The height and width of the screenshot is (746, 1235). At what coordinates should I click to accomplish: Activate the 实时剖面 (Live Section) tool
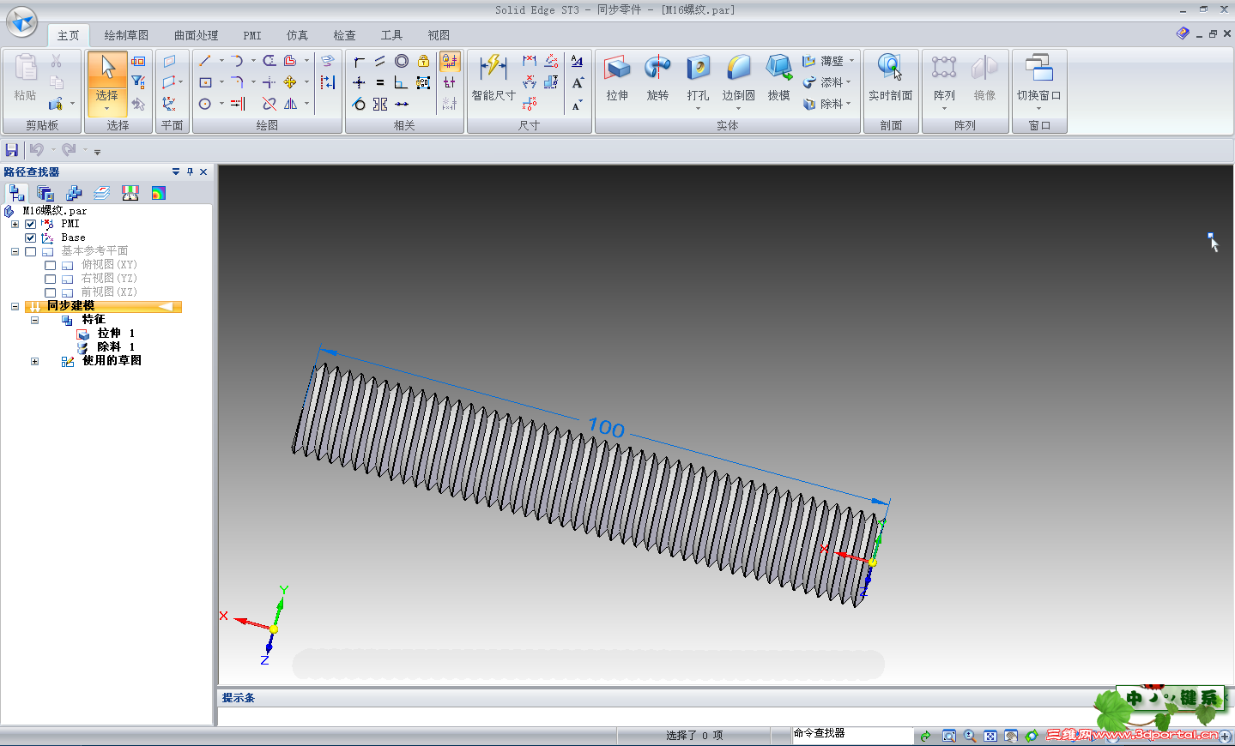(890, 78)
